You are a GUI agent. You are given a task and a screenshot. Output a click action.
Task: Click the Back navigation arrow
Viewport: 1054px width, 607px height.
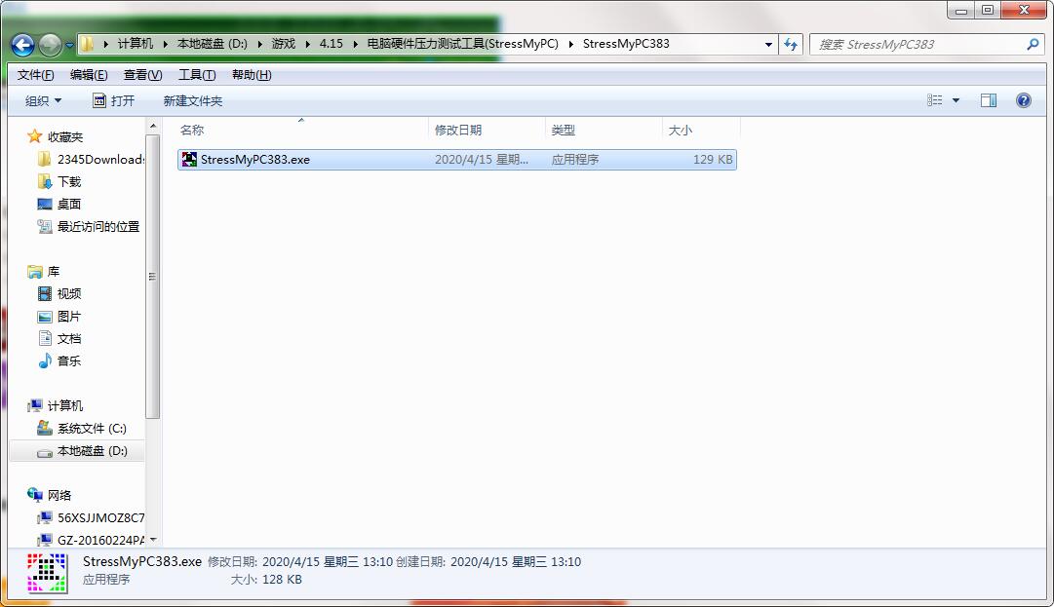(x=22, y=45)
